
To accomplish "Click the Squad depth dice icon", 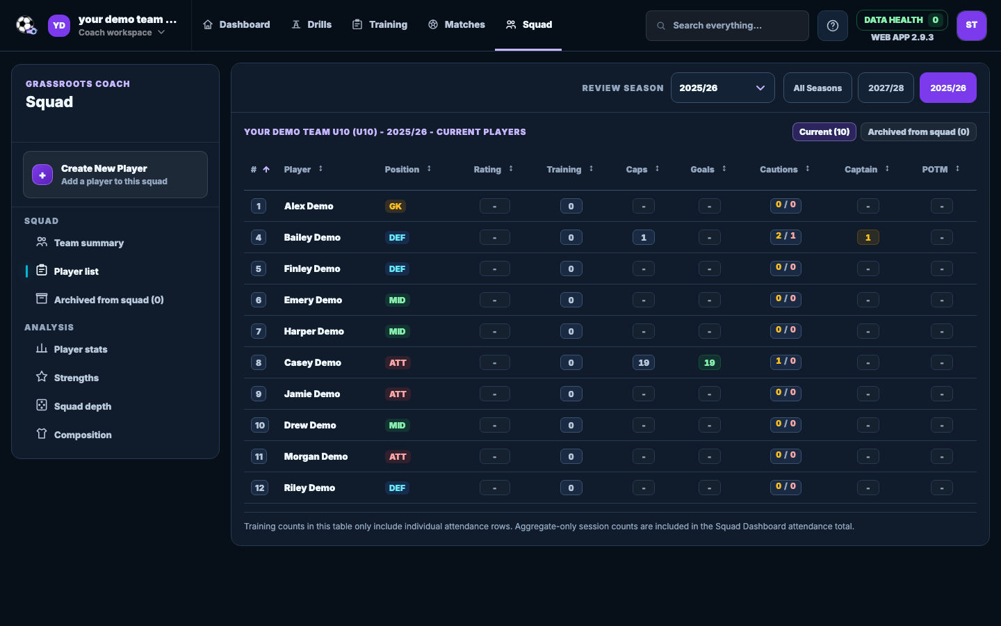I will (x=42, y=406).
